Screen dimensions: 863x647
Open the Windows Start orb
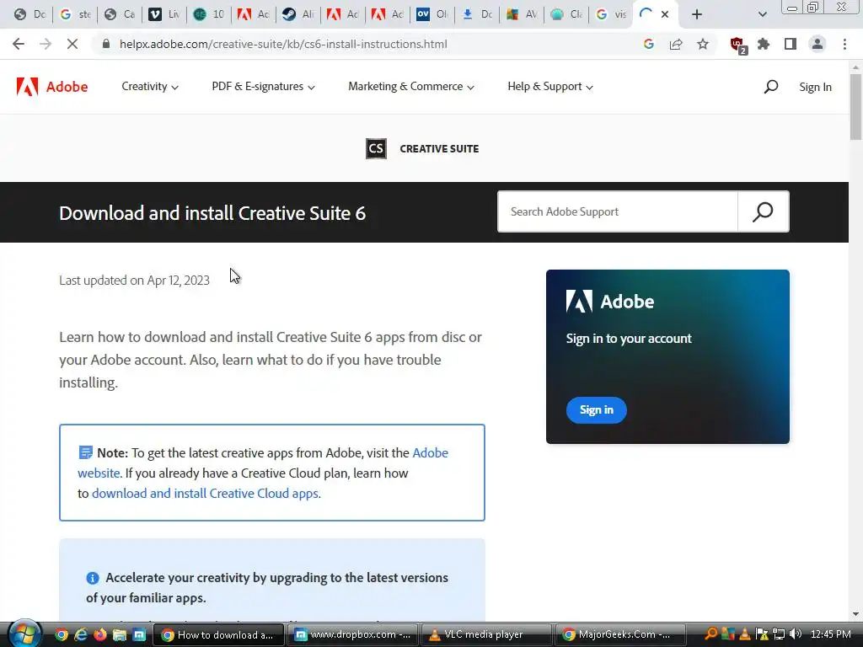(x=24, y=634)
